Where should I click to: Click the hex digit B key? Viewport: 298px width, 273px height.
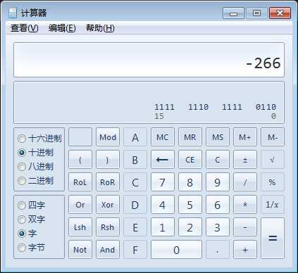135,160
